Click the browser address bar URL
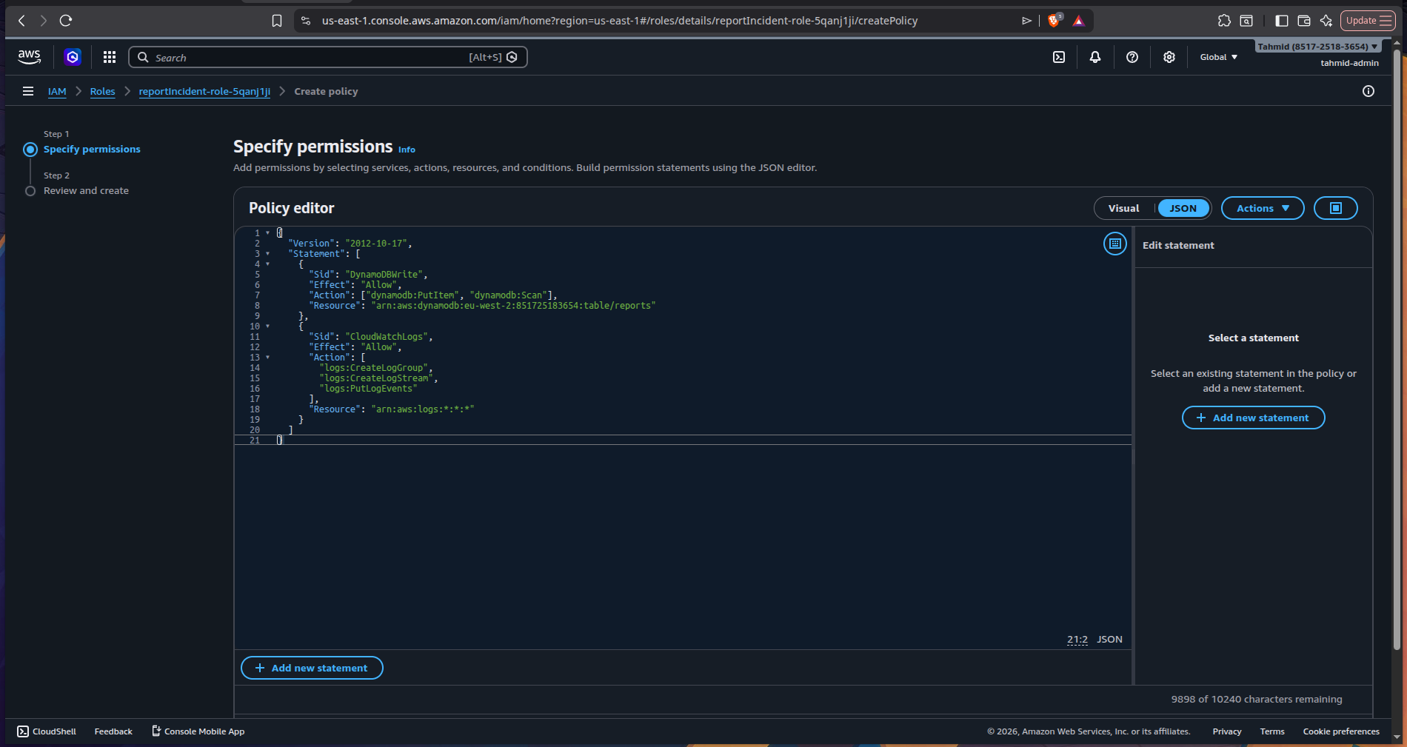 pyautogui.click(x=620, y=21)
